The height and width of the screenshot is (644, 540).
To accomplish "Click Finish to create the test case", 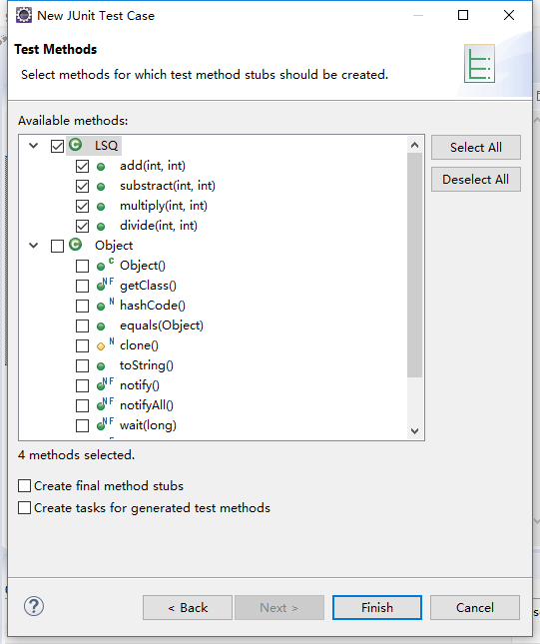I will [377, 607].
